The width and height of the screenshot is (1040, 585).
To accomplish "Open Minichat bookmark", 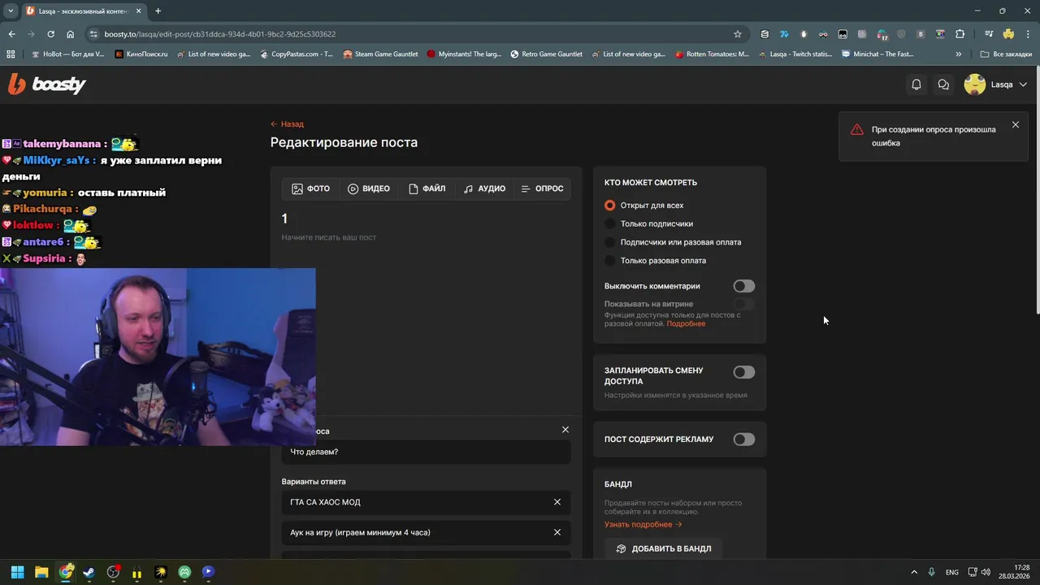I will tap(878, 54).
